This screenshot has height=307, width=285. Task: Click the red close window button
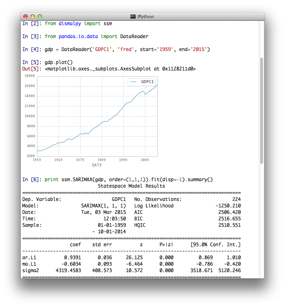point(26,17)
